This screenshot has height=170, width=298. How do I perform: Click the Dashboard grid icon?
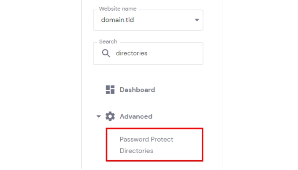point(110,89)
